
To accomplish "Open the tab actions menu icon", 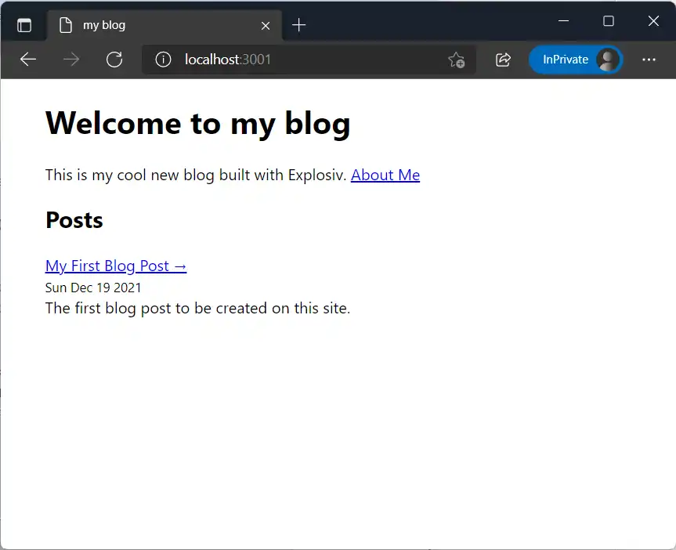I will pos(24,25).
